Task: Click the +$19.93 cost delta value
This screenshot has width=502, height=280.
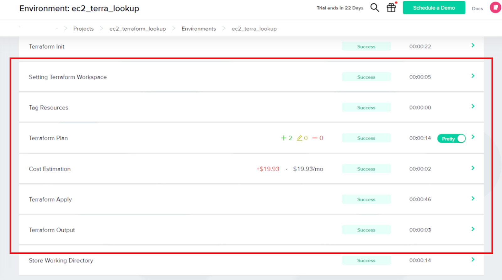Action: pyautogui.click(x=268, y=169)
